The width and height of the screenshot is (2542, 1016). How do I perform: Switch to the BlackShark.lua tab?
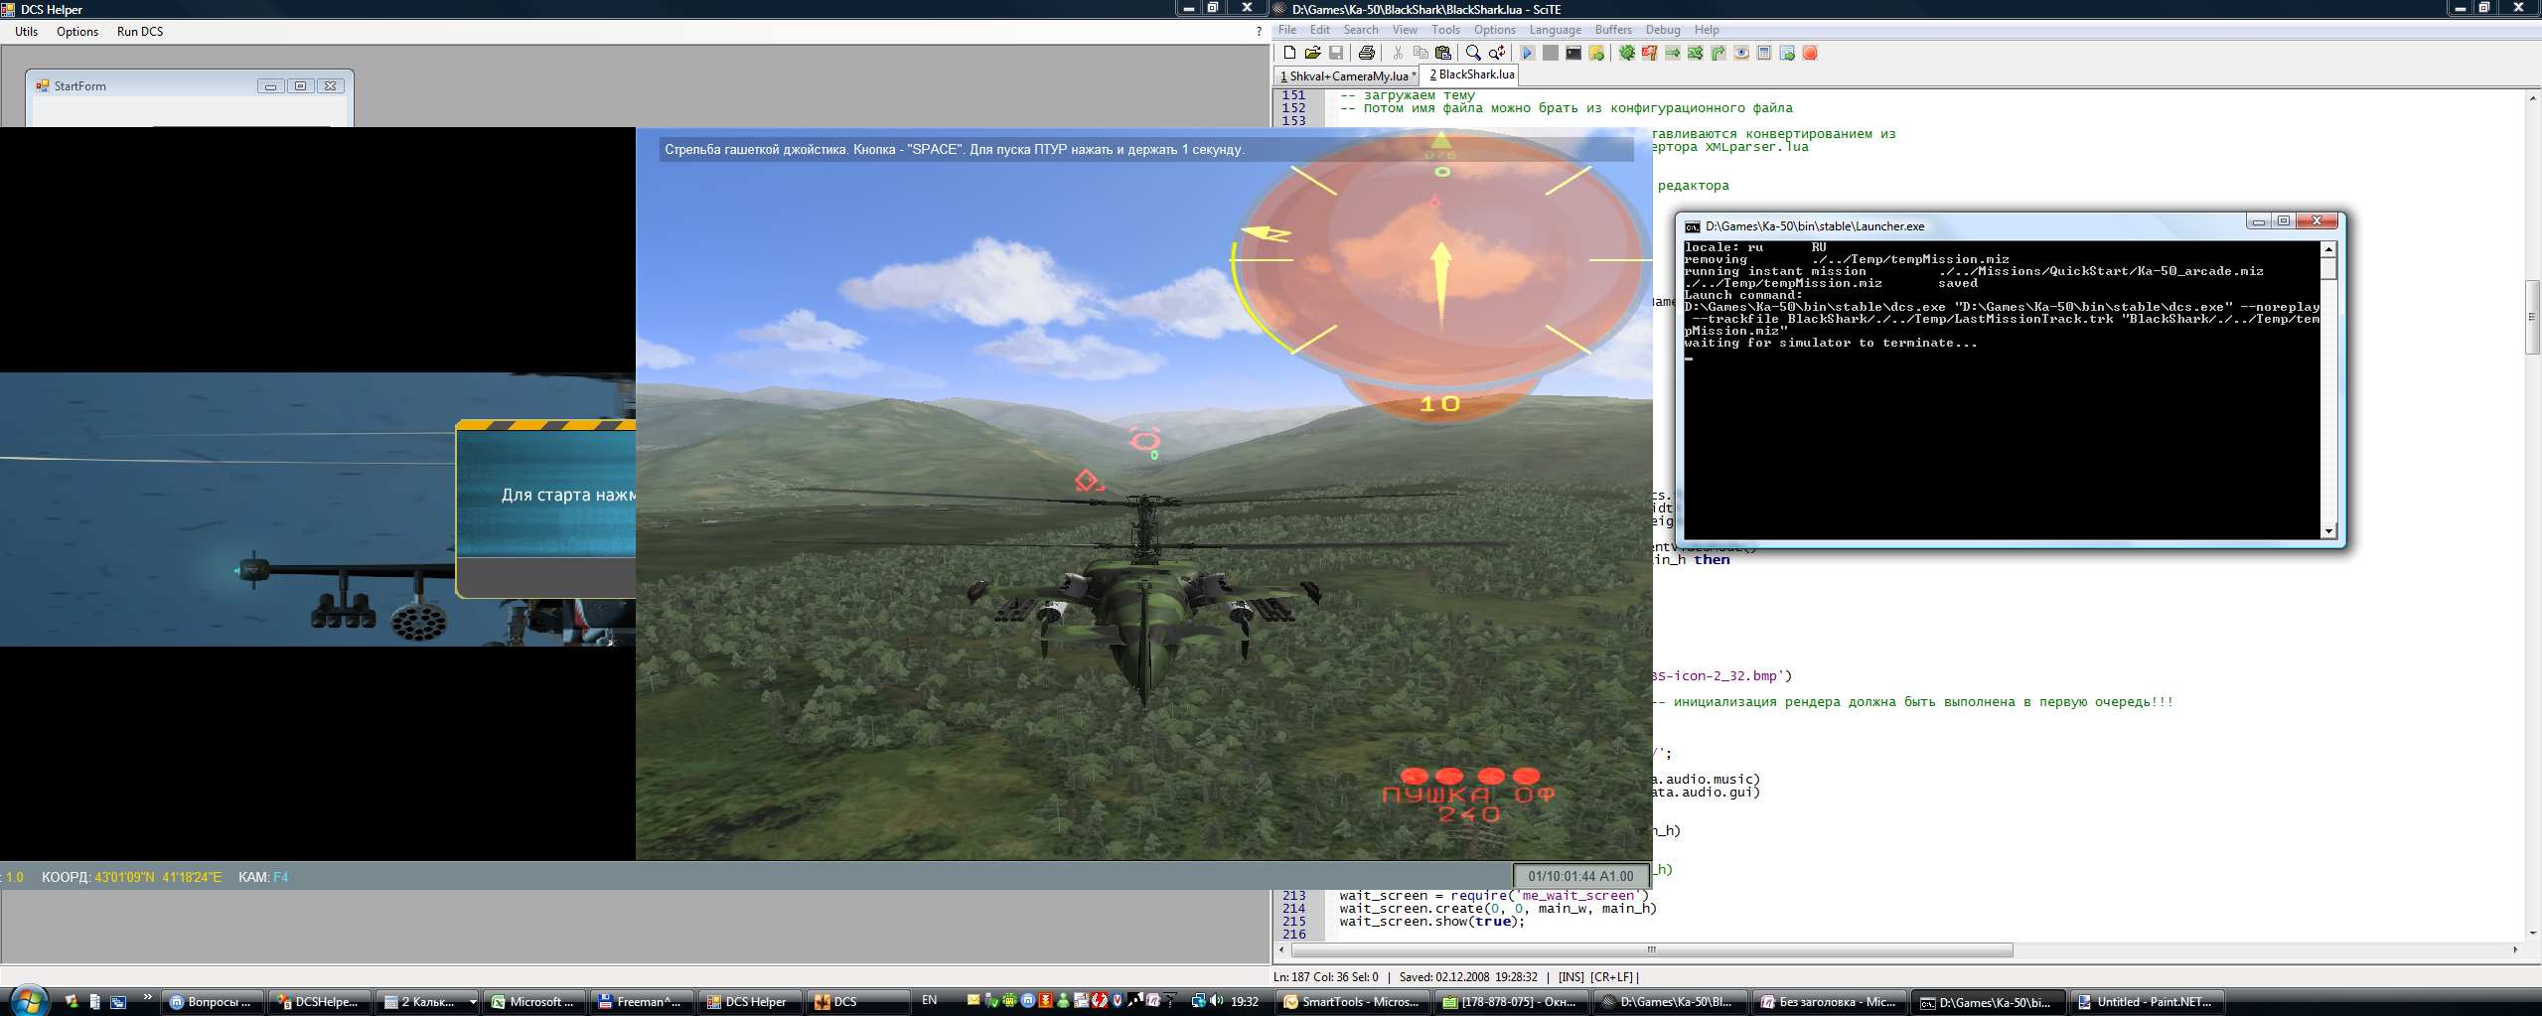[x=1471, y=74]
